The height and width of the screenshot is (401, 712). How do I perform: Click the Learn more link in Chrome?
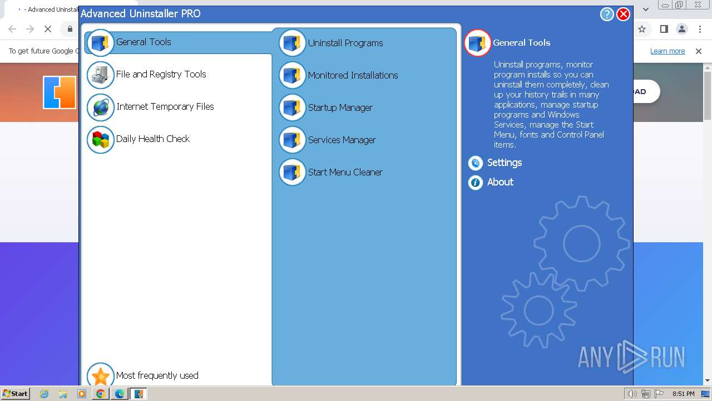667,51
